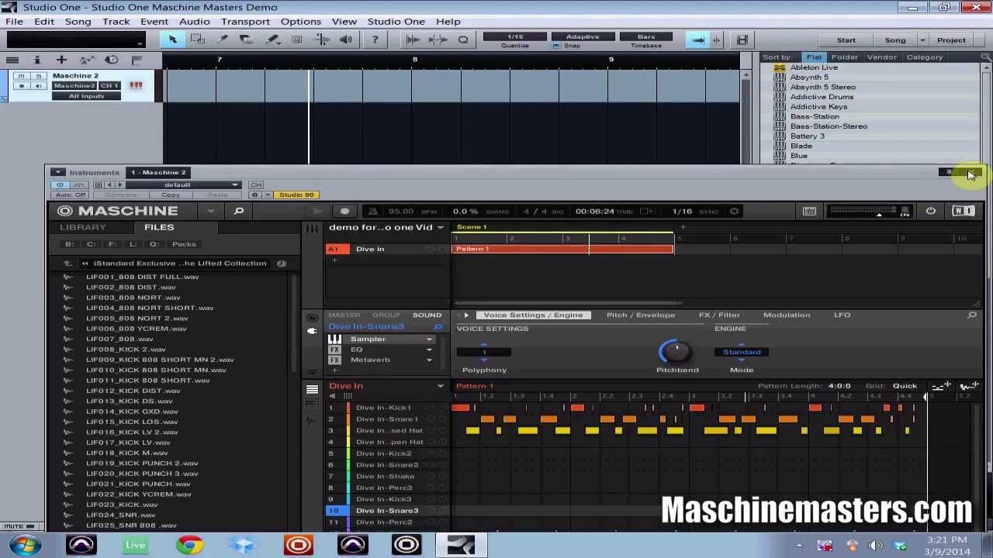
Task: Open the track inspector info icon
Action: tap(36, 60)
